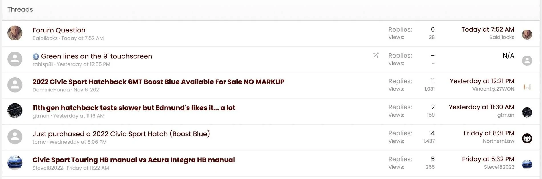This screenshot has height=179, width=542.
Task: Click DominicHonda's default avatar icon
Action: (x=15, y=85)
